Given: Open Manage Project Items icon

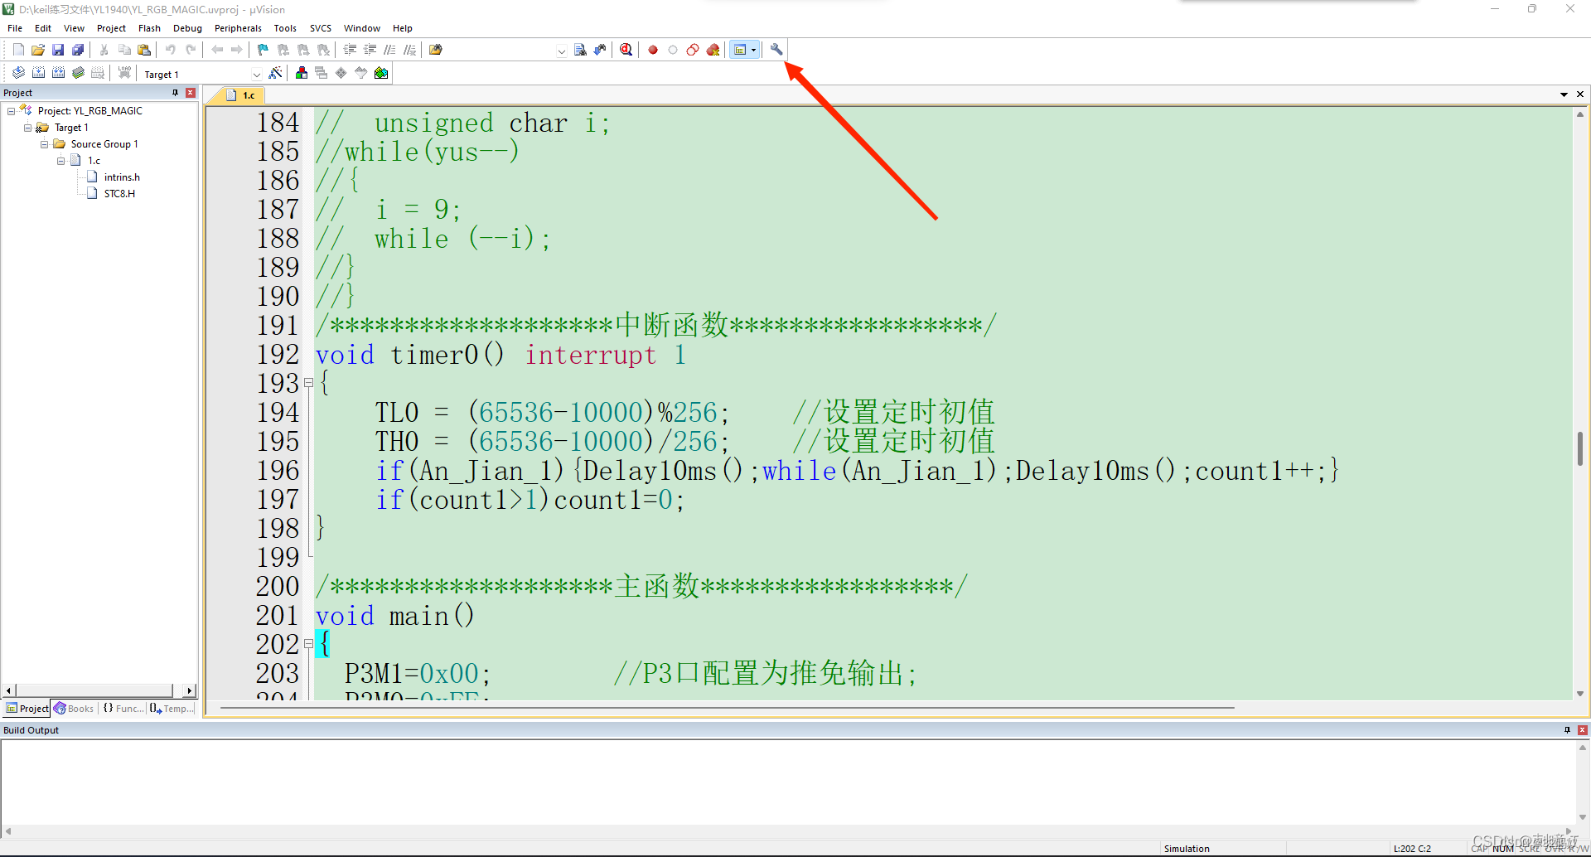Looking at the screenshot, I should (x=302, y=73).
